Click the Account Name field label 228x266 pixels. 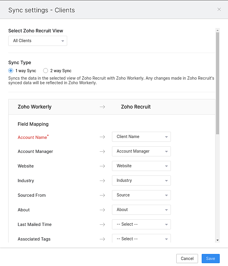33,137
